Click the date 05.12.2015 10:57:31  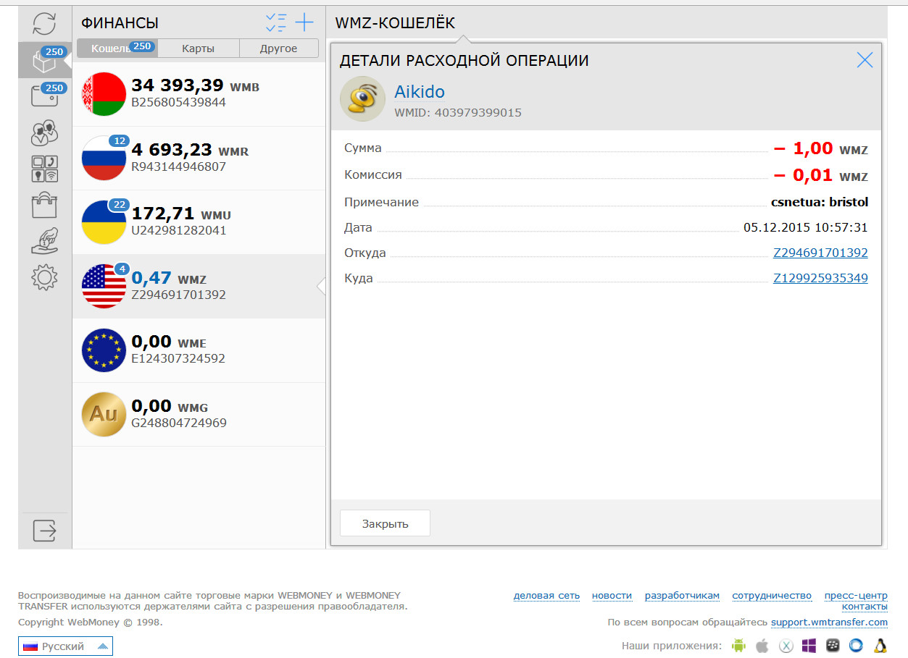point(806,227)
